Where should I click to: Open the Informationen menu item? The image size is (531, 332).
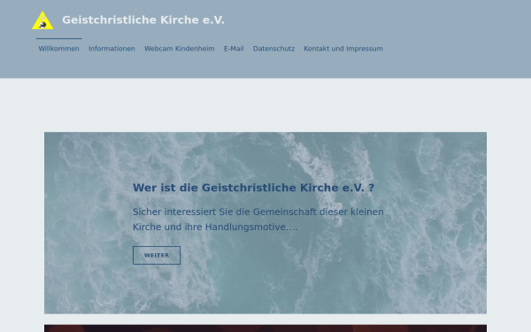click(x=112, y=49)
